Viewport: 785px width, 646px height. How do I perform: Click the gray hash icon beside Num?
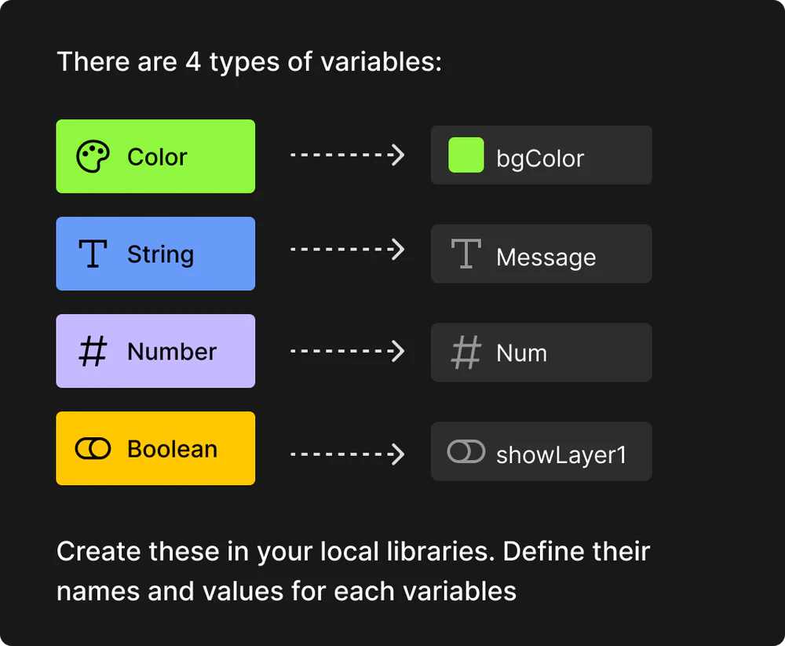pyautogui.click(x=466, y=352)
